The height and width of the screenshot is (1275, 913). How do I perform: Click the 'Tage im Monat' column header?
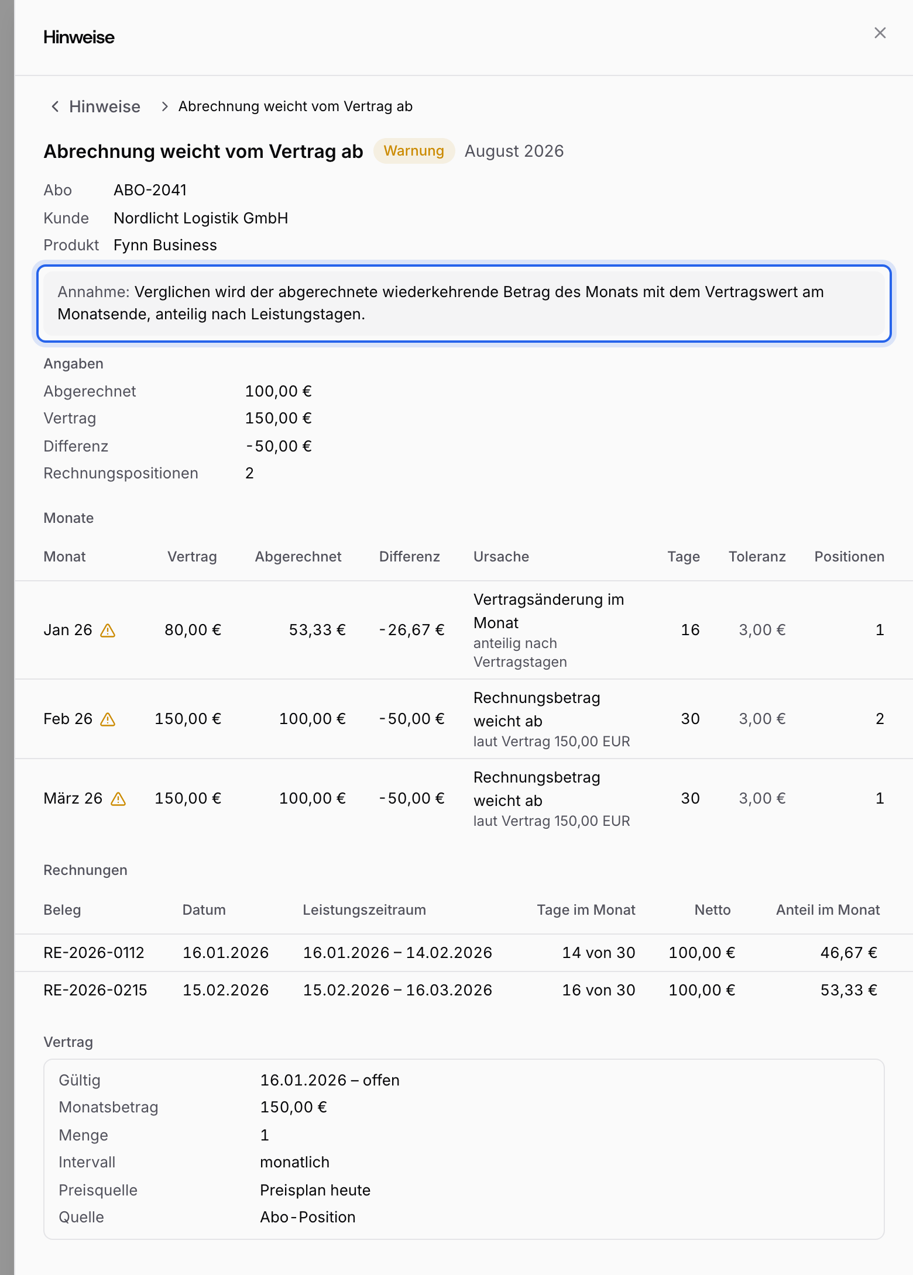point(586,910)
